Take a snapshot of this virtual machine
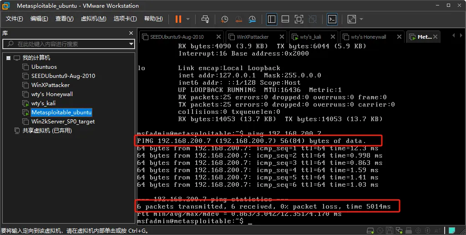This screenshot has width=466, height=235. coord(225,19)
